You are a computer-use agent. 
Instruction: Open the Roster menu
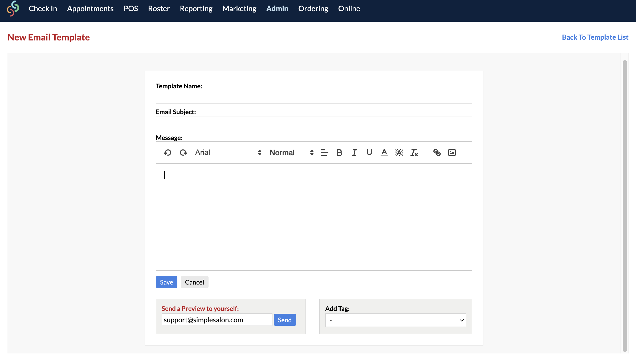(x=159, y=9)
